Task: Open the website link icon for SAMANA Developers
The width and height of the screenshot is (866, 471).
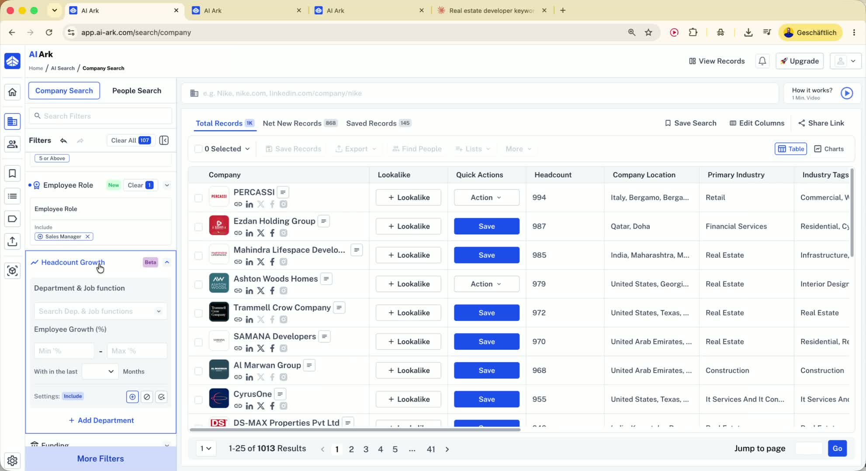Action: click(238, 348)
